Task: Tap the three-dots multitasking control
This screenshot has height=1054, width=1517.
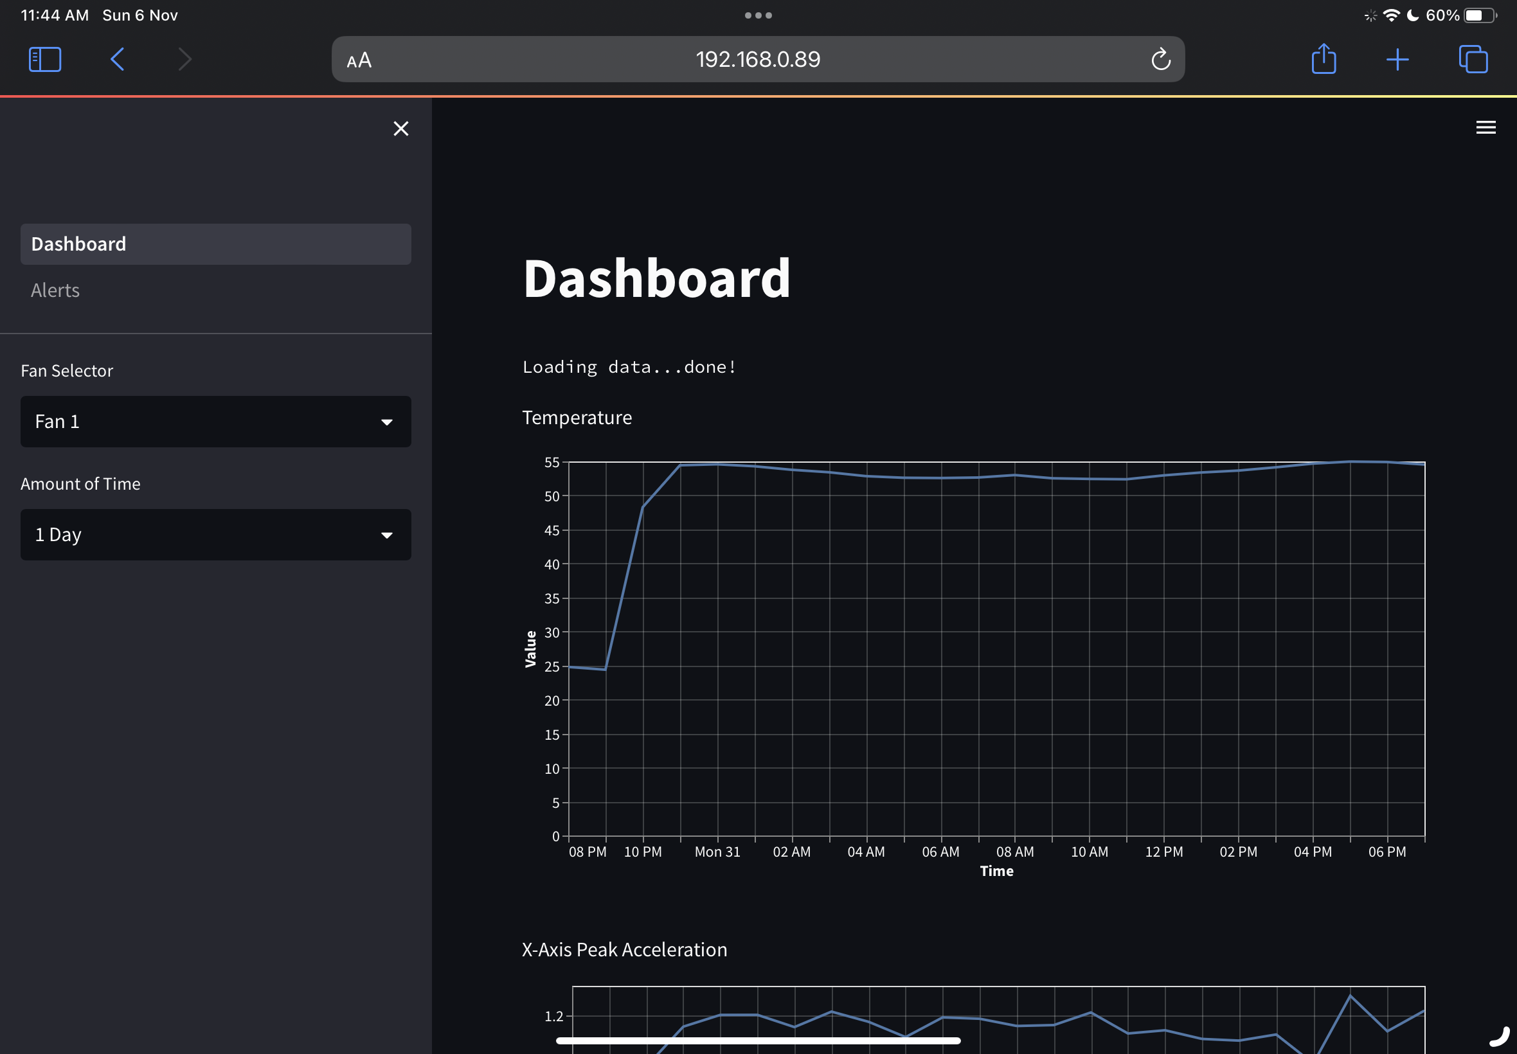Action: tap(758, 15)
